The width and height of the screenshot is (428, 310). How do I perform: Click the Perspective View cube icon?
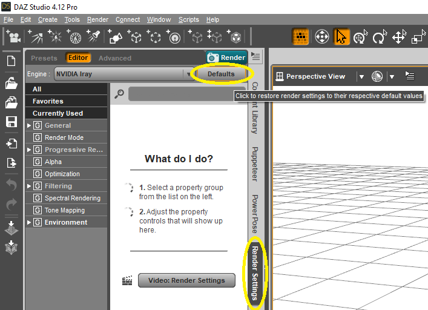pos(280,76)
